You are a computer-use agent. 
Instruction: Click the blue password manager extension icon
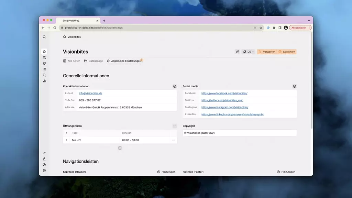(268, 28)
